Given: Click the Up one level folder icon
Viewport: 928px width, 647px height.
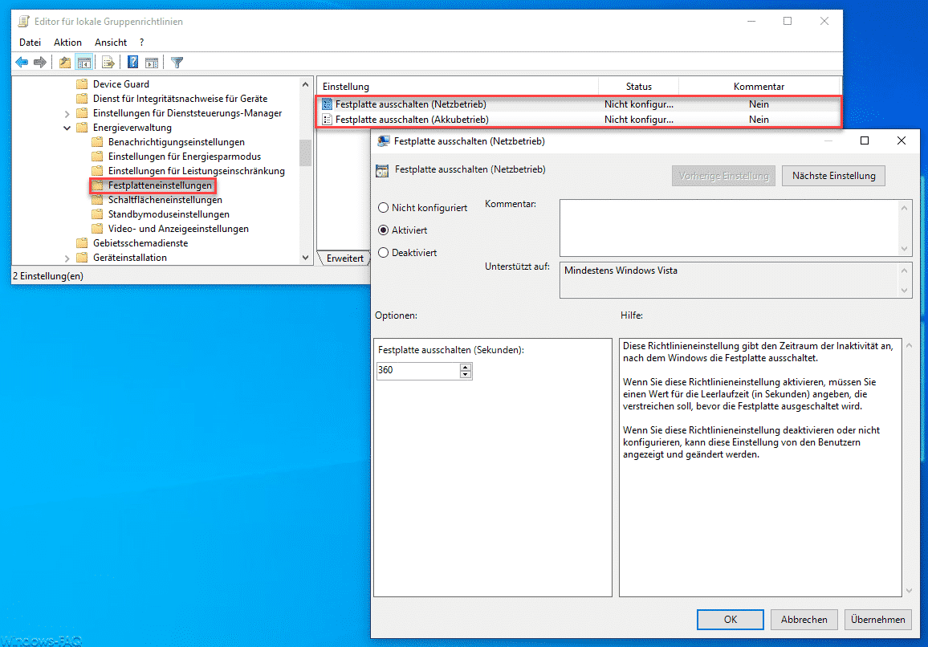Looking at the screenshot, I should (64, 62).
